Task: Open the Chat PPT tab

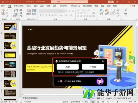Action: tap(63, 6)
